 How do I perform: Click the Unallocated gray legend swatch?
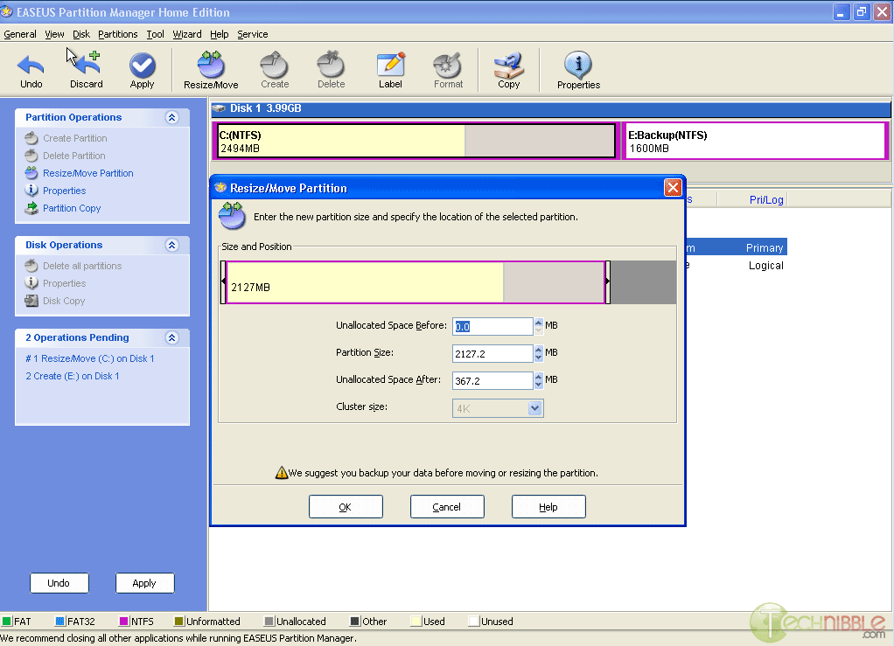point(269,621)
